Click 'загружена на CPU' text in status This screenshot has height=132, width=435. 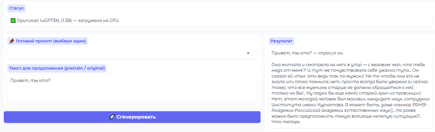pos(98,21)
